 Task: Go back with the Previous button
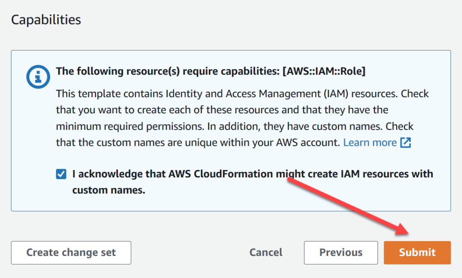click(x=341, y=253)
